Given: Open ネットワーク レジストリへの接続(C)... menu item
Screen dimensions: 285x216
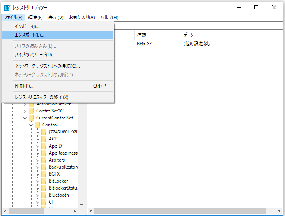Looking at the screenshot, I should [47, 66].
